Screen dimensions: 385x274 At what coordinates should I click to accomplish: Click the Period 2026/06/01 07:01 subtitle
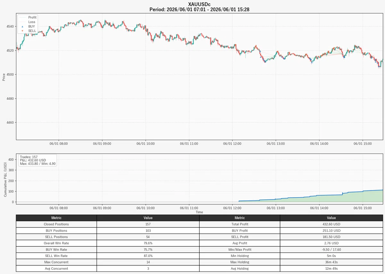pyautogui.click(x=199, y=10)
